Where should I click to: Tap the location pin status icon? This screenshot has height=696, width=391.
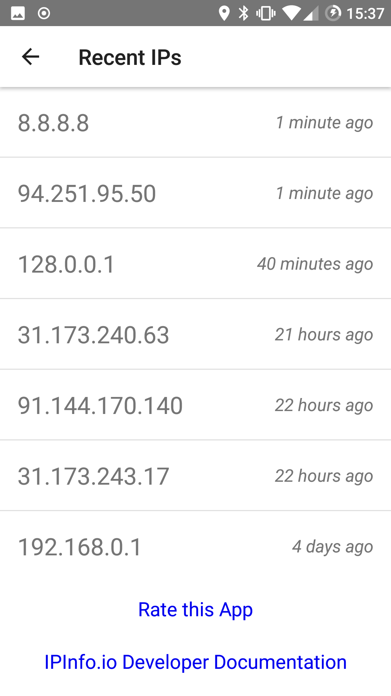point(224,13)
